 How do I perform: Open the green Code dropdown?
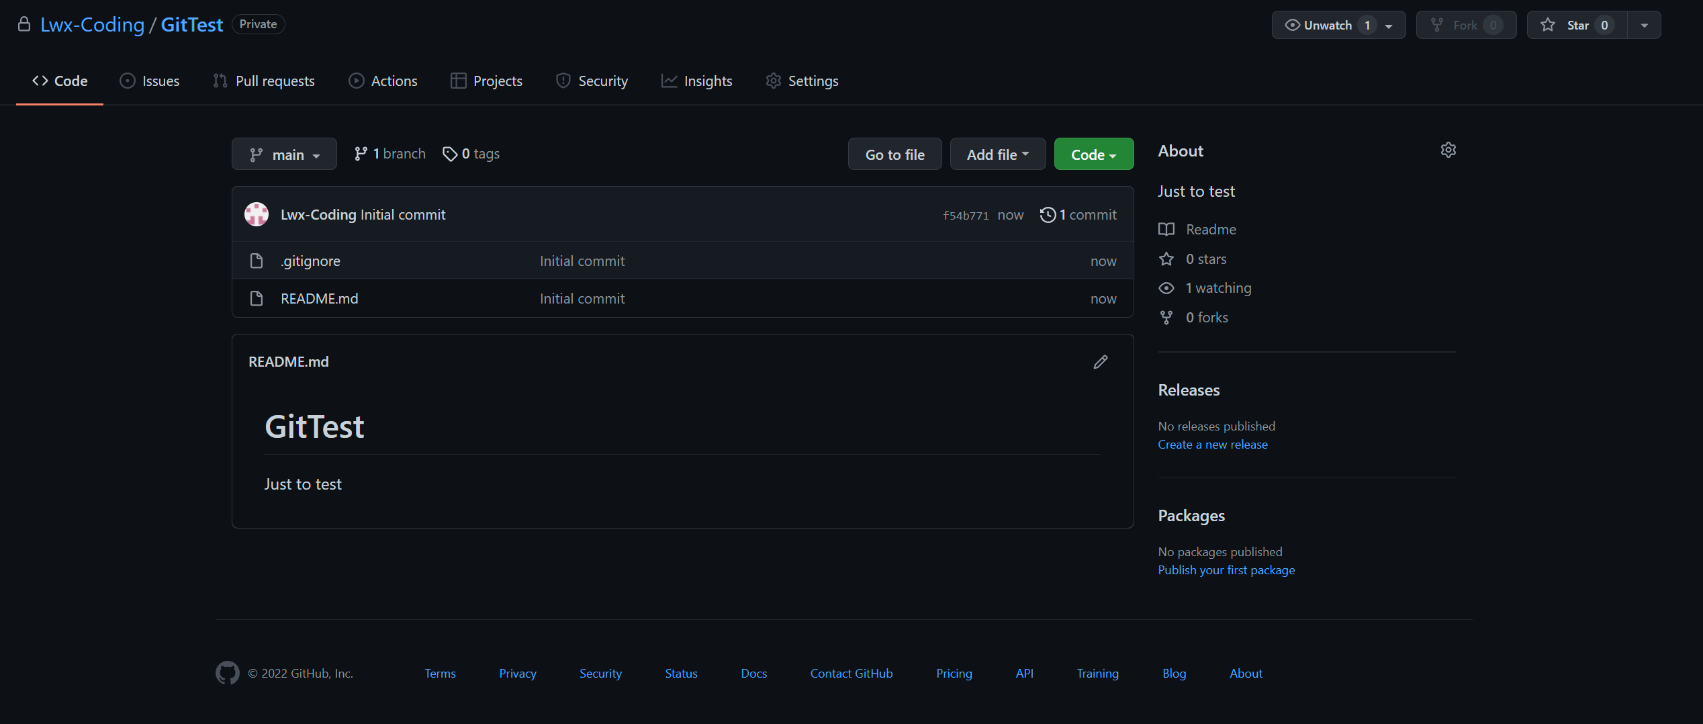point(1094,154)
